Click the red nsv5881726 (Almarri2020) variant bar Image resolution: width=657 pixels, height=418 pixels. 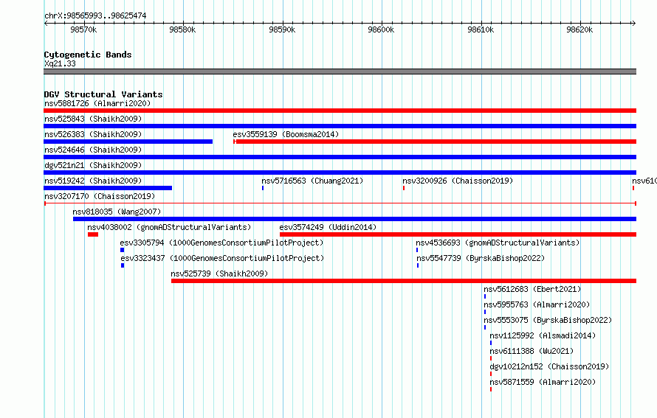tap(340, 111)
